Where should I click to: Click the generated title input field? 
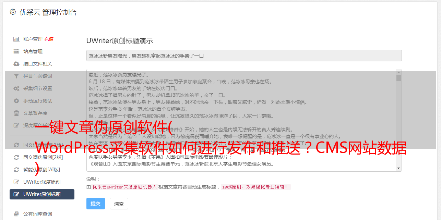[x=244, y=56]
